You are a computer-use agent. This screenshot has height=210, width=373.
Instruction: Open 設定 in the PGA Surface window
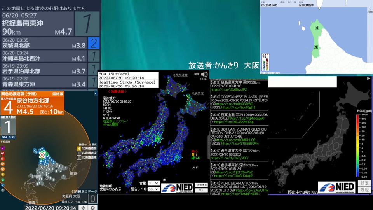click(x=197, y=74)
